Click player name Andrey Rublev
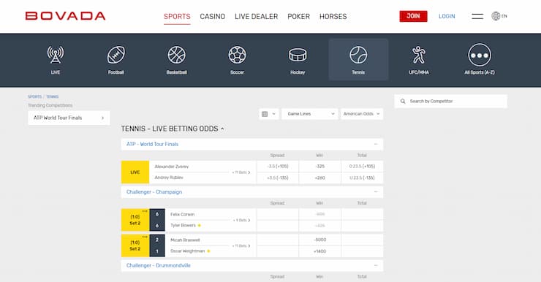The image size is (541, 282). click(x=169, y=178)
